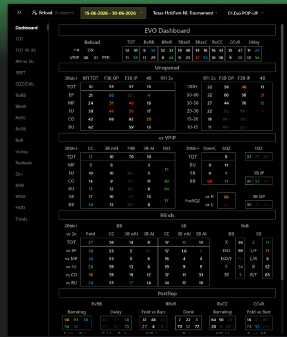
Task: Click Fold vs Barr label under CCvR
Action: tap(259, 312)
